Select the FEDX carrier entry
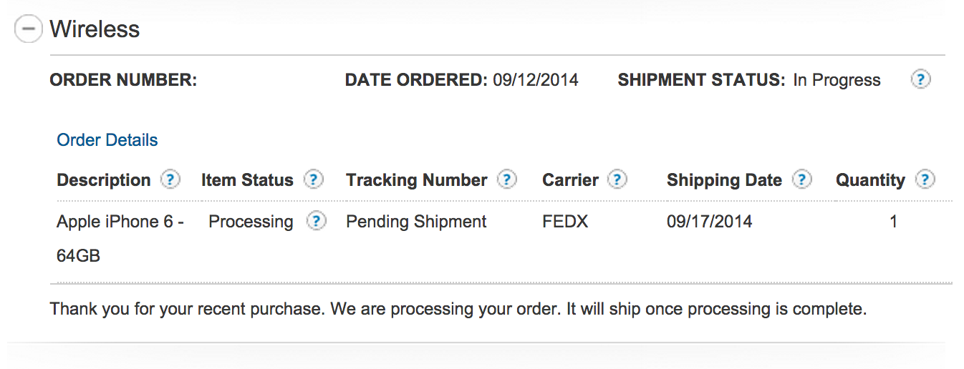The height and width of the screenshot is (369, 964). [x=565, y=222]
